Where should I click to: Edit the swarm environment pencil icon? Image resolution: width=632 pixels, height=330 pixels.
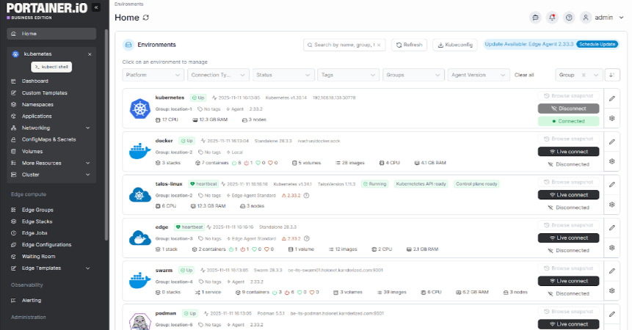click(612, 271)
